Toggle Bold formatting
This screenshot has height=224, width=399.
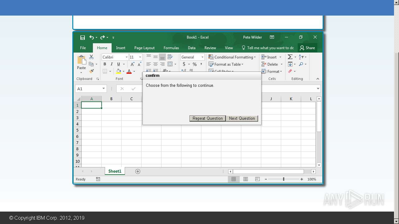[105, 64]
